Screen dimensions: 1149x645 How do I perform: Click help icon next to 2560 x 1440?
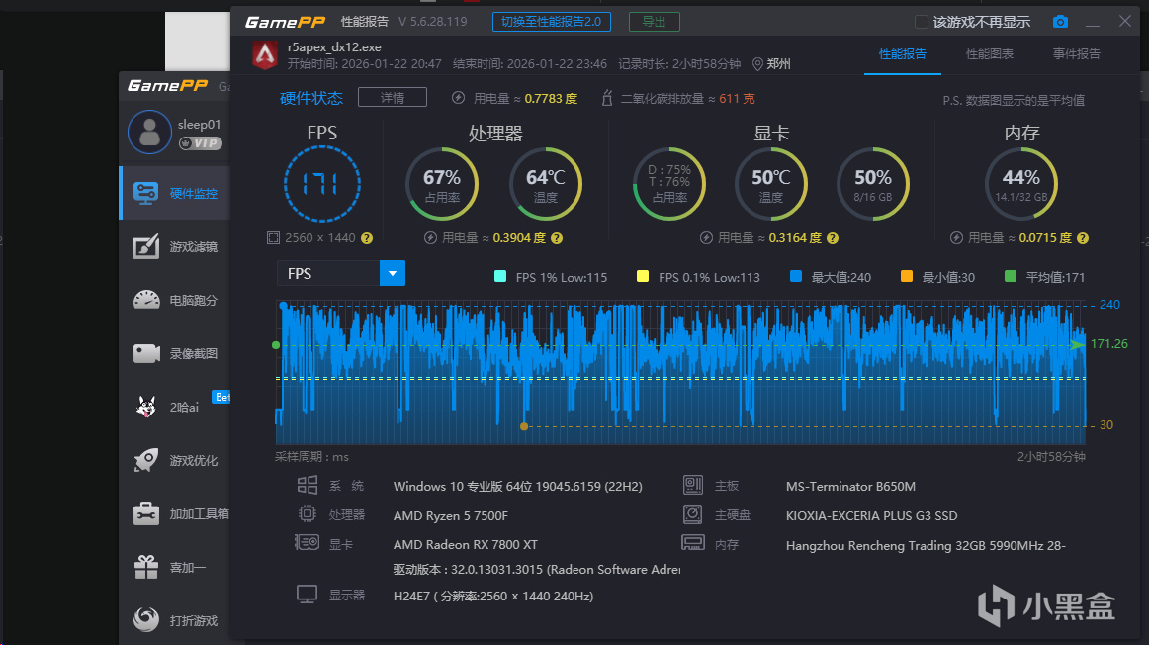tap(367, 238)
